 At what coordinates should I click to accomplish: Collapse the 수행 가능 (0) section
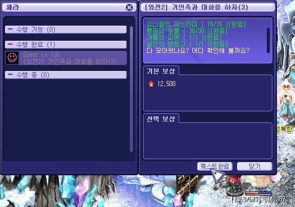[65, 30]
